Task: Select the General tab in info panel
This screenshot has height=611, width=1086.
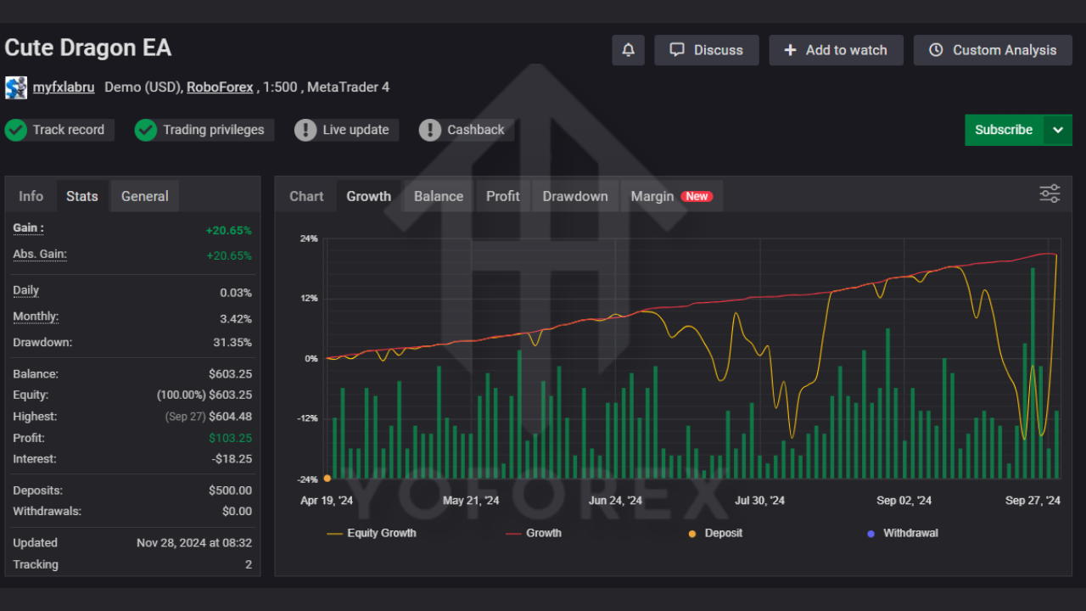Action: pyautogui.click(x=144, y=196)
